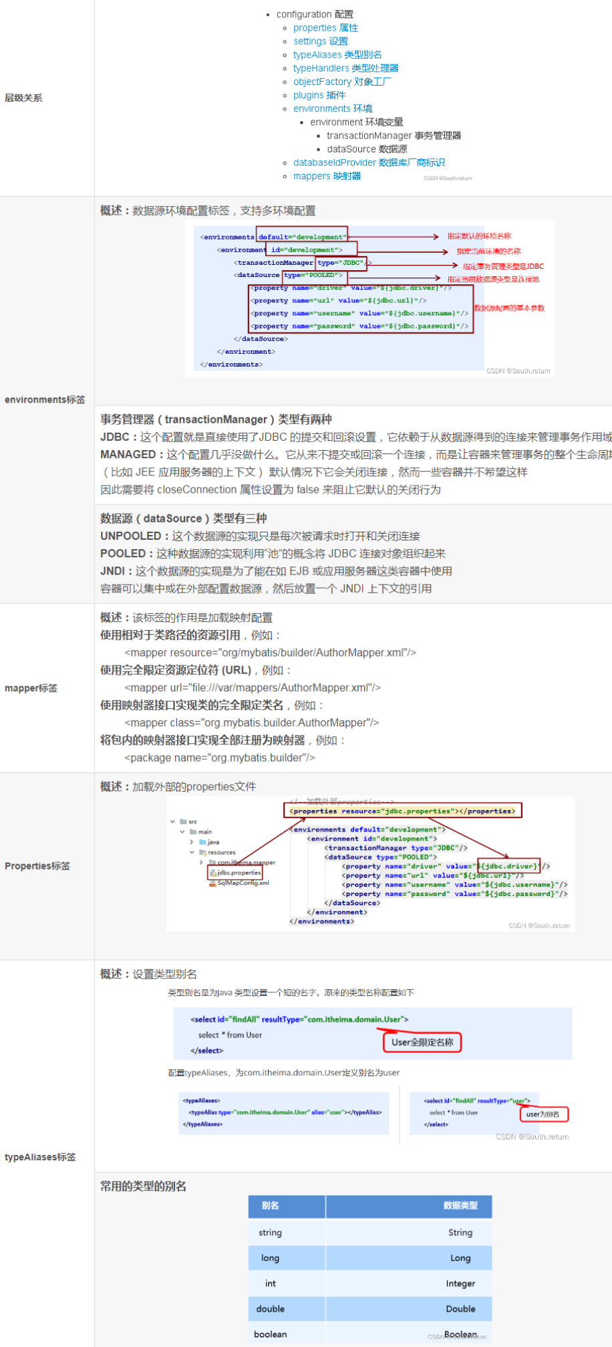
Task: Click "概述：加载外部的properties文件" text
Action: tap(178, 787)
